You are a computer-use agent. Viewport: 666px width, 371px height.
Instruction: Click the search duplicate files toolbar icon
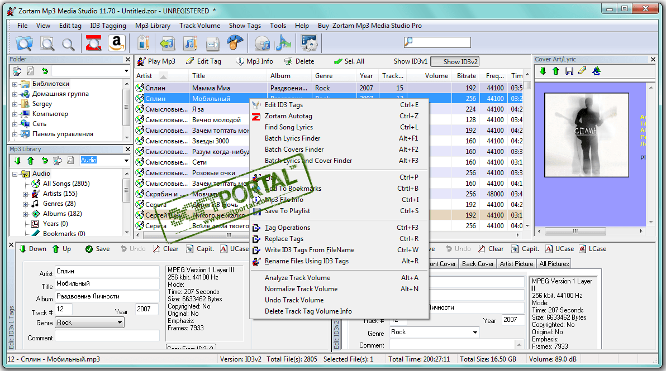pyautogui.click(x=47, y=43)
